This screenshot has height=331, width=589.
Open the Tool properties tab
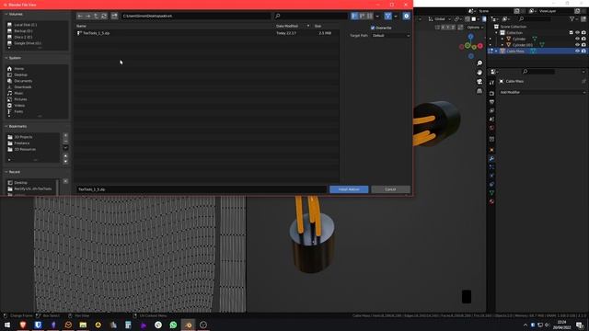tap(491, 83)
